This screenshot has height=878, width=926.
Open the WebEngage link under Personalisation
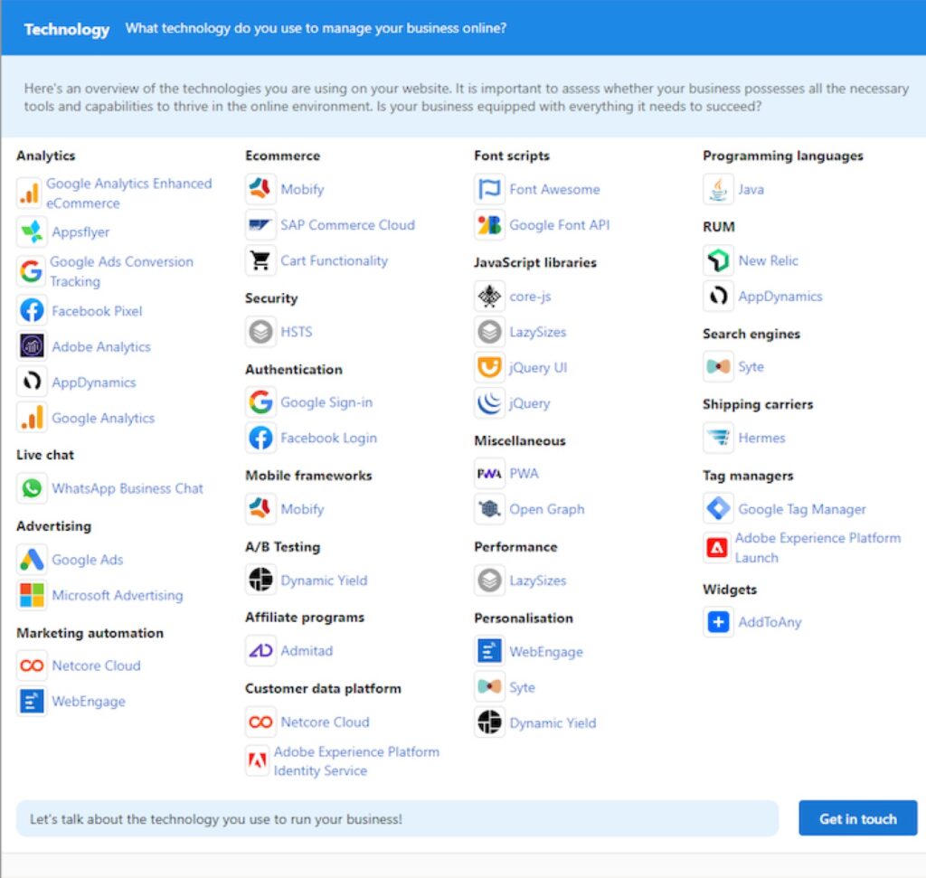tap(545, 652)
